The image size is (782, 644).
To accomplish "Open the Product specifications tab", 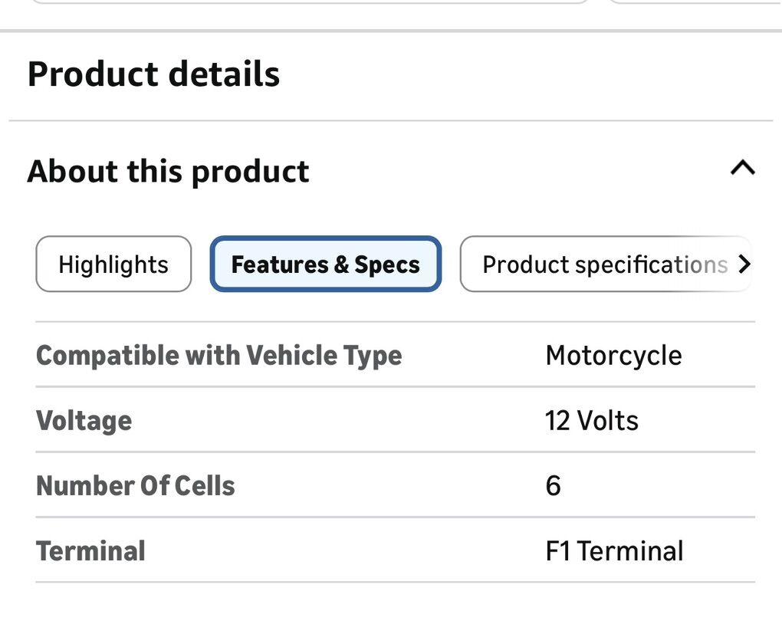I will pos(605,264).
